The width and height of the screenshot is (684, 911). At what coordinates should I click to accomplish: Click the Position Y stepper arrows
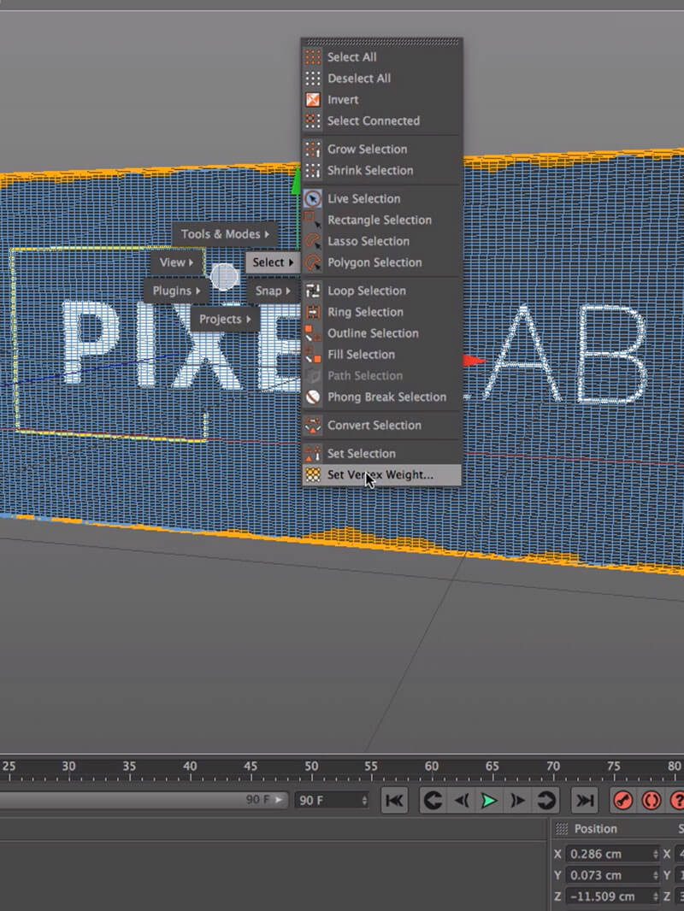(656, 876)
